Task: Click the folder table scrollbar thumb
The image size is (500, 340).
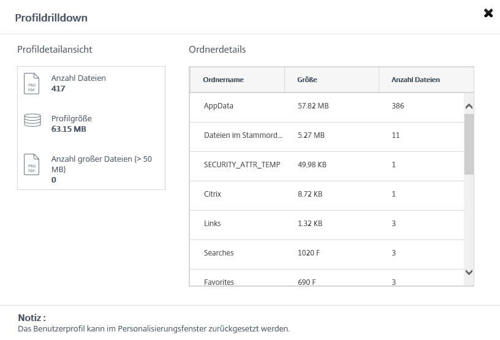Action: (469, 144)
